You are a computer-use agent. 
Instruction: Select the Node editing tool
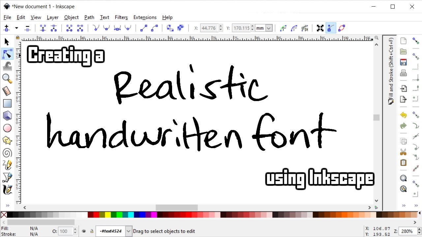coord(7,54)
